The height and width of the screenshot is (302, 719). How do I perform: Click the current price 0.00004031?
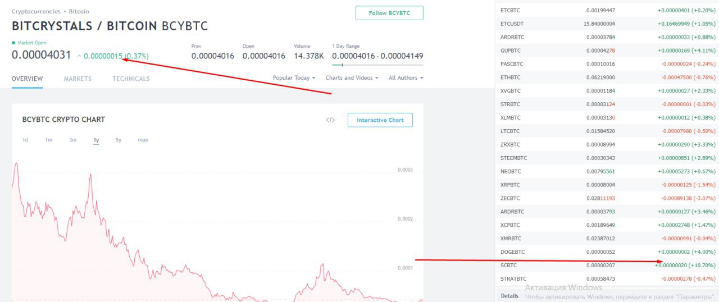pyautogui.click(x=42, y=56)
